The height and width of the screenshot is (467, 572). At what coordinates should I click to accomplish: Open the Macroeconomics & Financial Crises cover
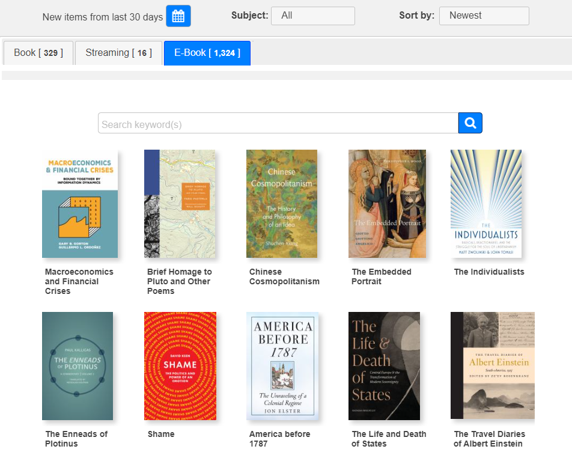(80, 204)
